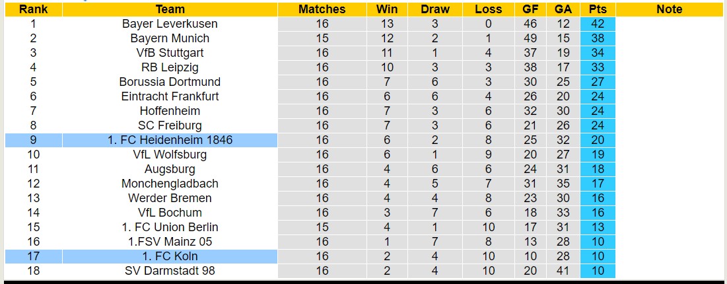Select the Draw column header

tap(434, 9)
